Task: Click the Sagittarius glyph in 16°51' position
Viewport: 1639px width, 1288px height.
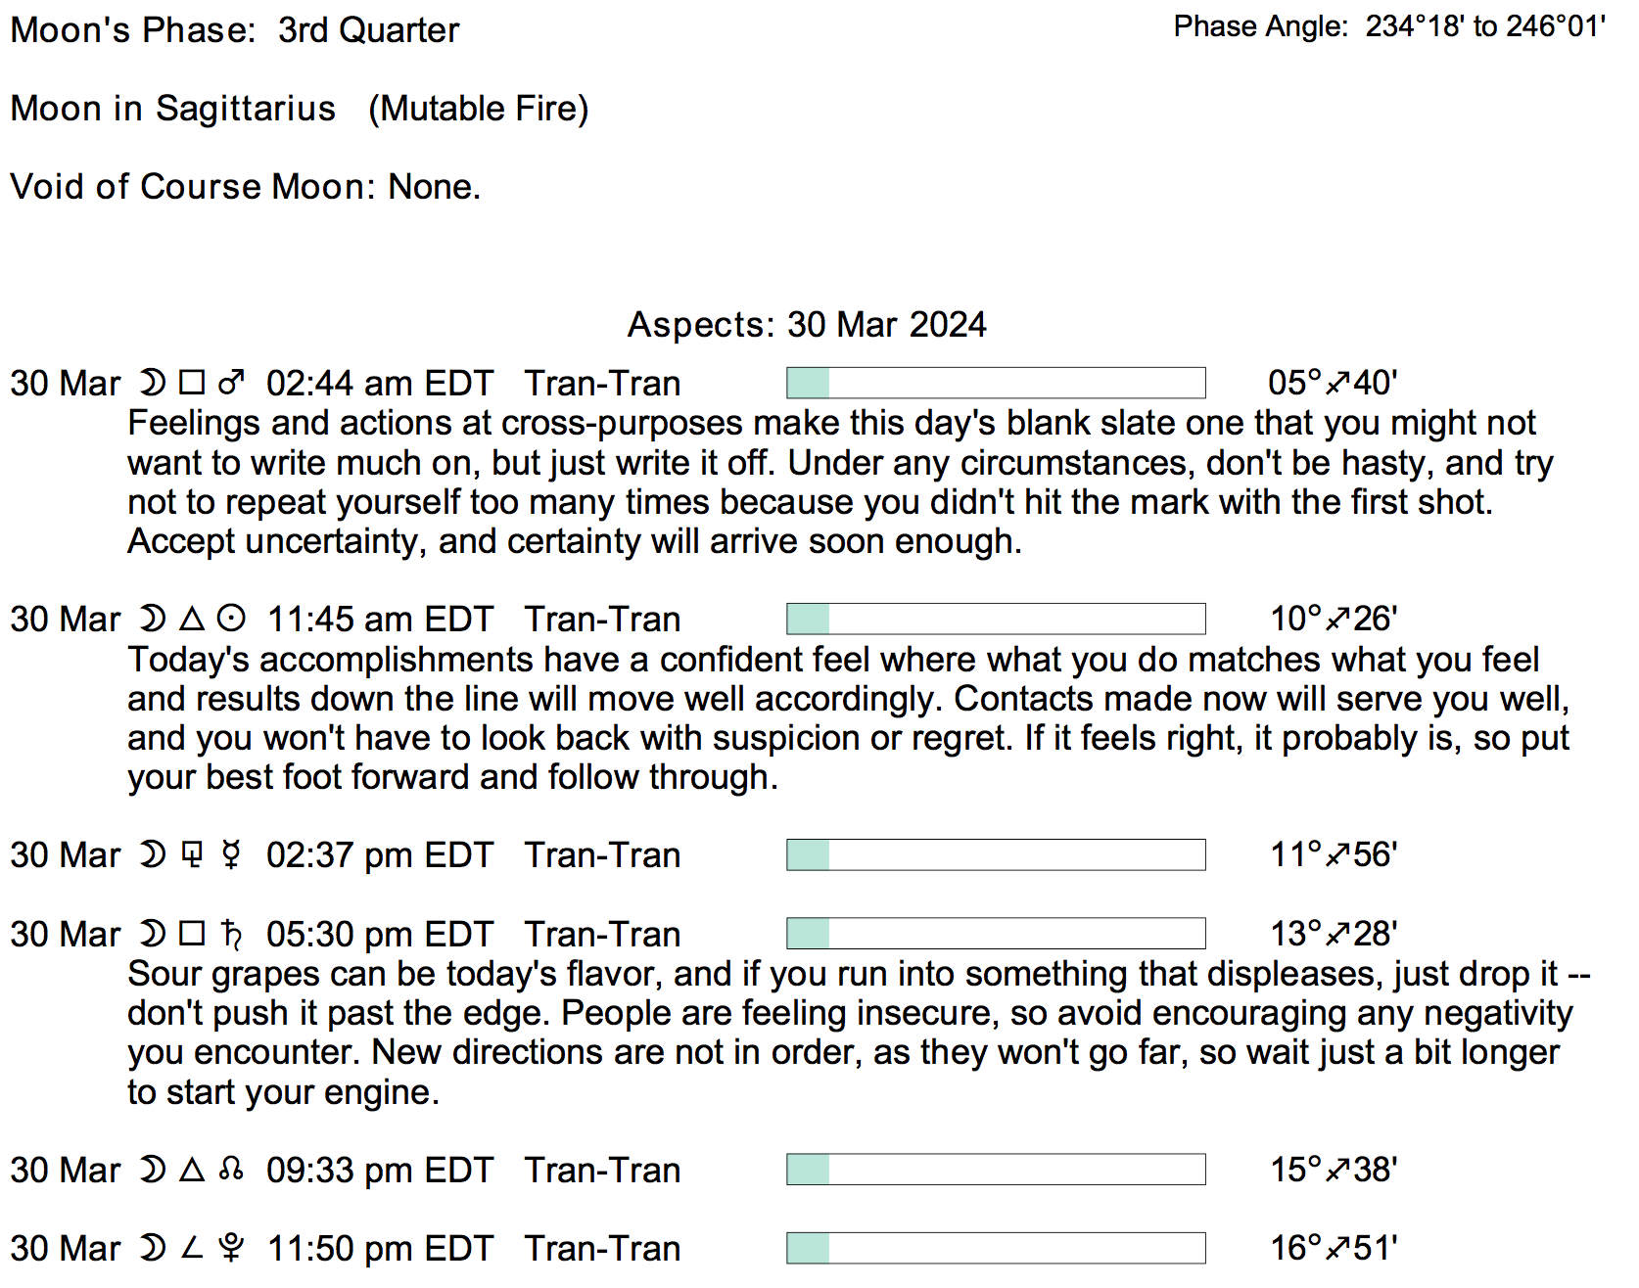Action: pyautogui.click(x=1337, y=1248)
